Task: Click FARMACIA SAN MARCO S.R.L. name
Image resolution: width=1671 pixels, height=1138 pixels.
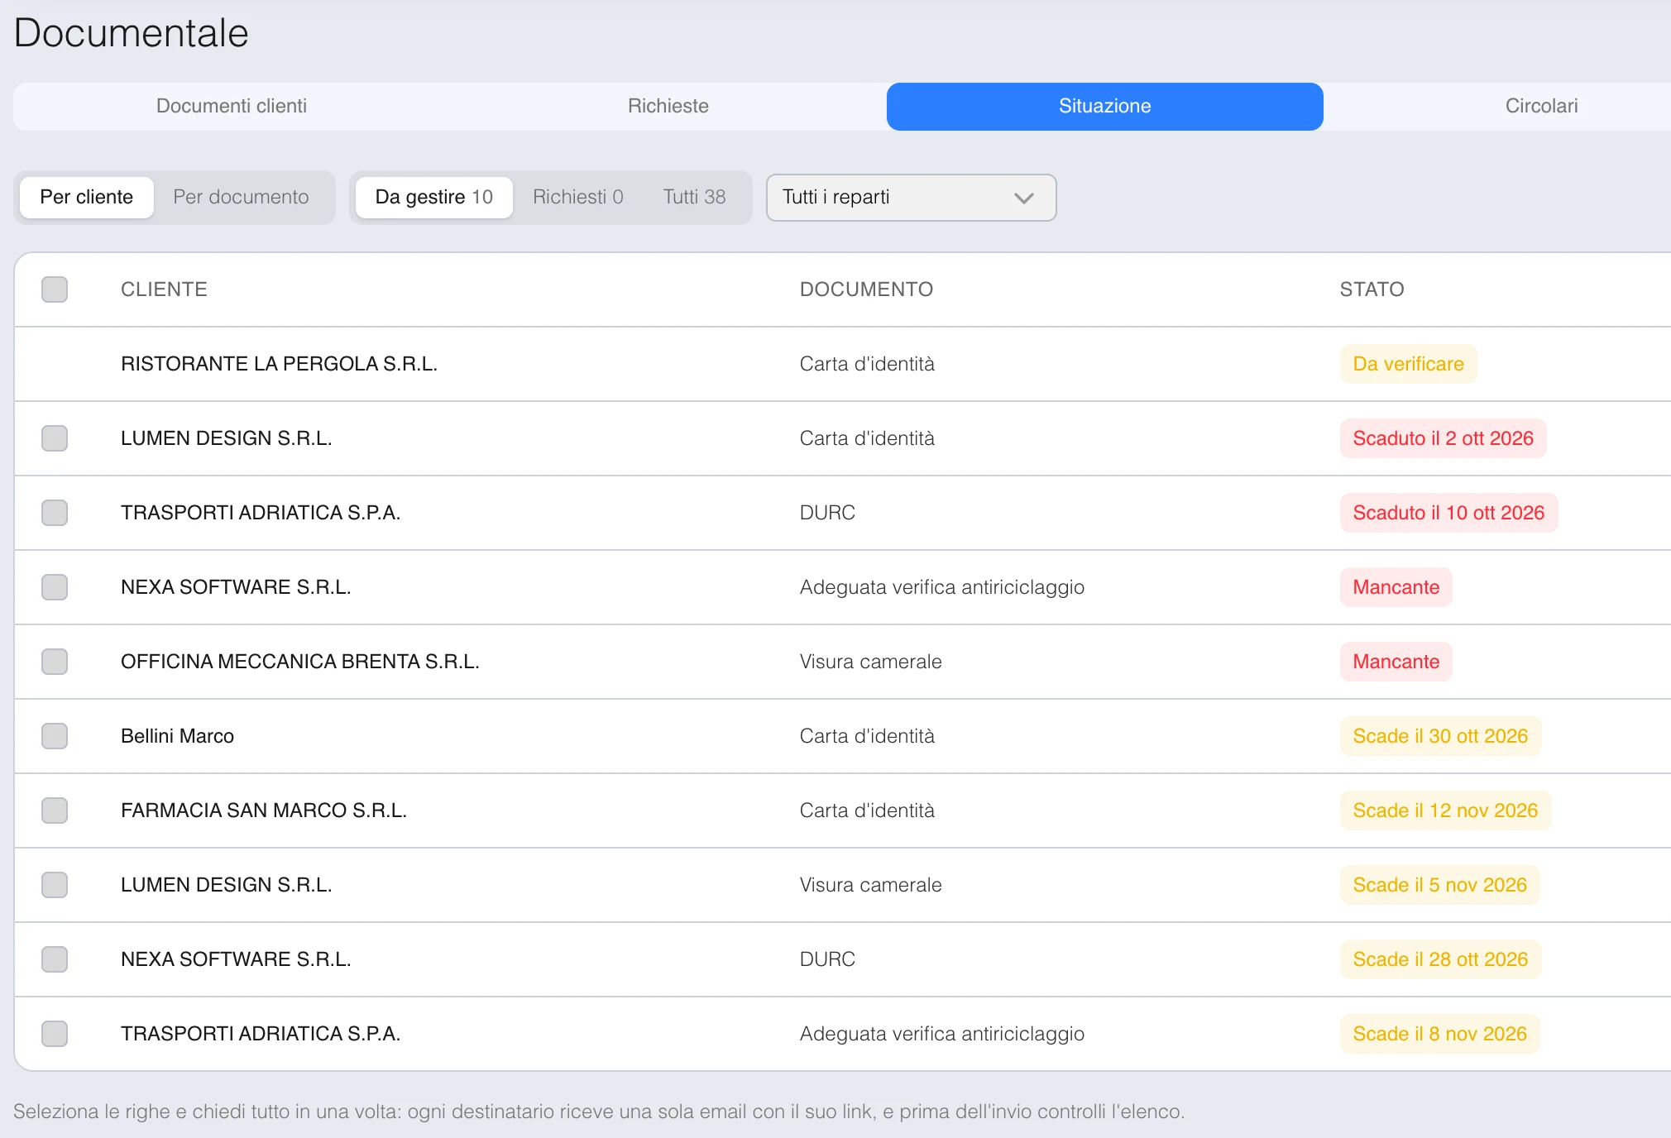Action: 264,810
